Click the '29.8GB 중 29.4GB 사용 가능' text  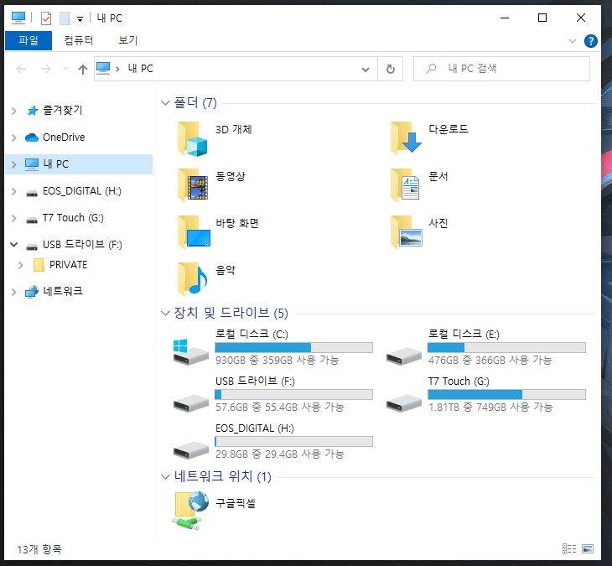pos(279,454)
